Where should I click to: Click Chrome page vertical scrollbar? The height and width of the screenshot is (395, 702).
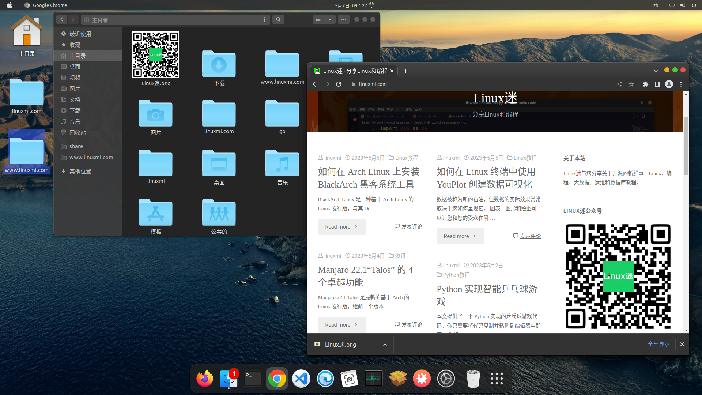[686, 146]
